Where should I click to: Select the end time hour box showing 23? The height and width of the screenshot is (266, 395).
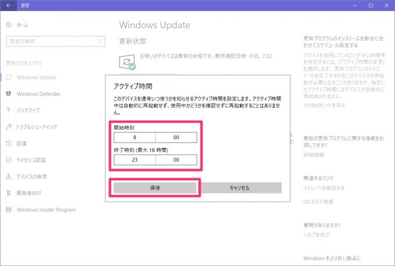pos(135,159)
